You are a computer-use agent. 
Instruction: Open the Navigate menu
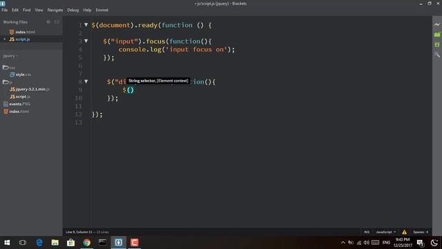[55, 10]
